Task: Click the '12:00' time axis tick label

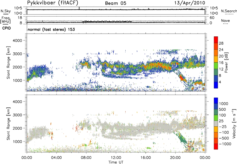Action: pyautogui.click(x=116, y=158)
